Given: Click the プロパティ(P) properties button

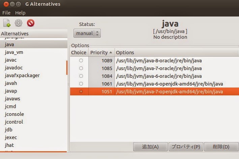Looking at the screenshot, I should [x=186, y=147].
